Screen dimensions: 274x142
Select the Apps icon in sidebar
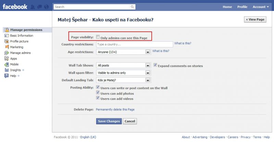7,59
